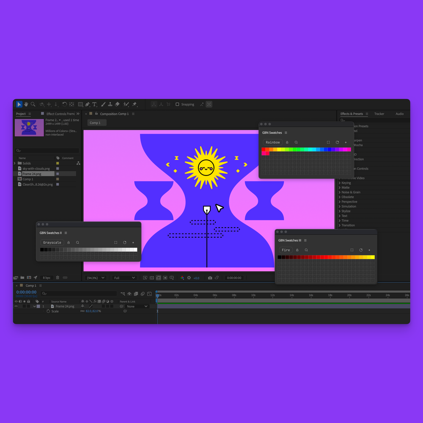Open the Full resolution dropdown

click(x=124, y=278)
